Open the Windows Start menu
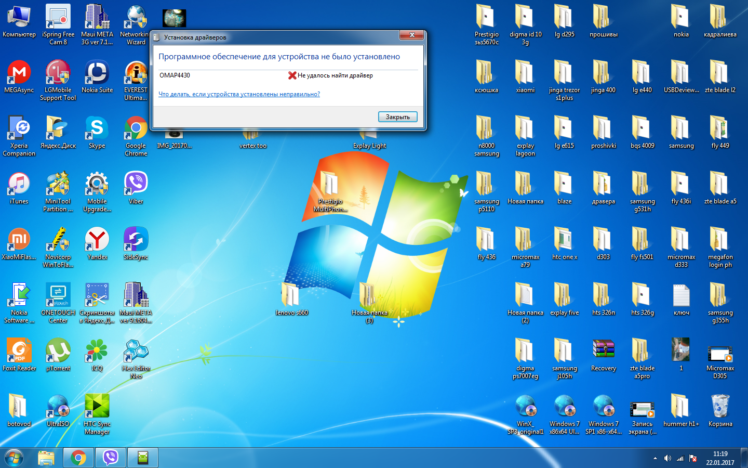748x468 pixels. (x=14, y=458)
